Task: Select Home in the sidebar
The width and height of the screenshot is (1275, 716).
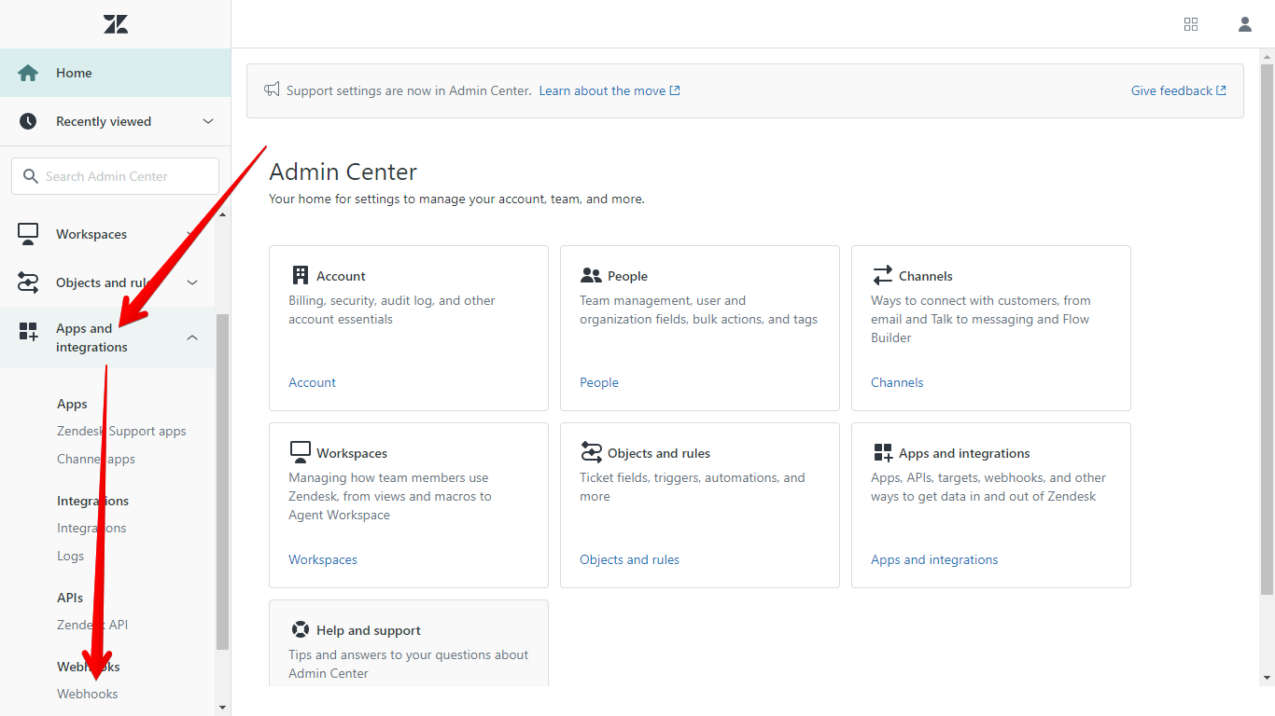Action: coord(115,73)
